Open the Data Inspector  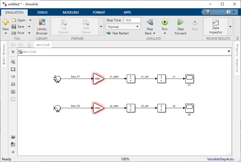(x=216, y=26)
